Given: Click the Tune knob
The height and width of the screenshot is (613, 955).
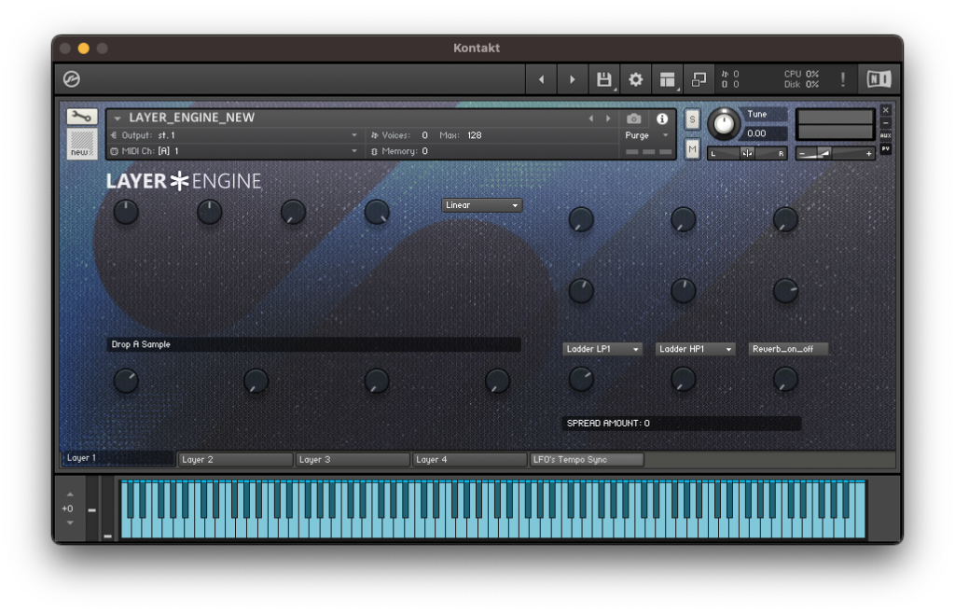Looking at the screenshot, I should pyautogui.click(x=724, y=124).
